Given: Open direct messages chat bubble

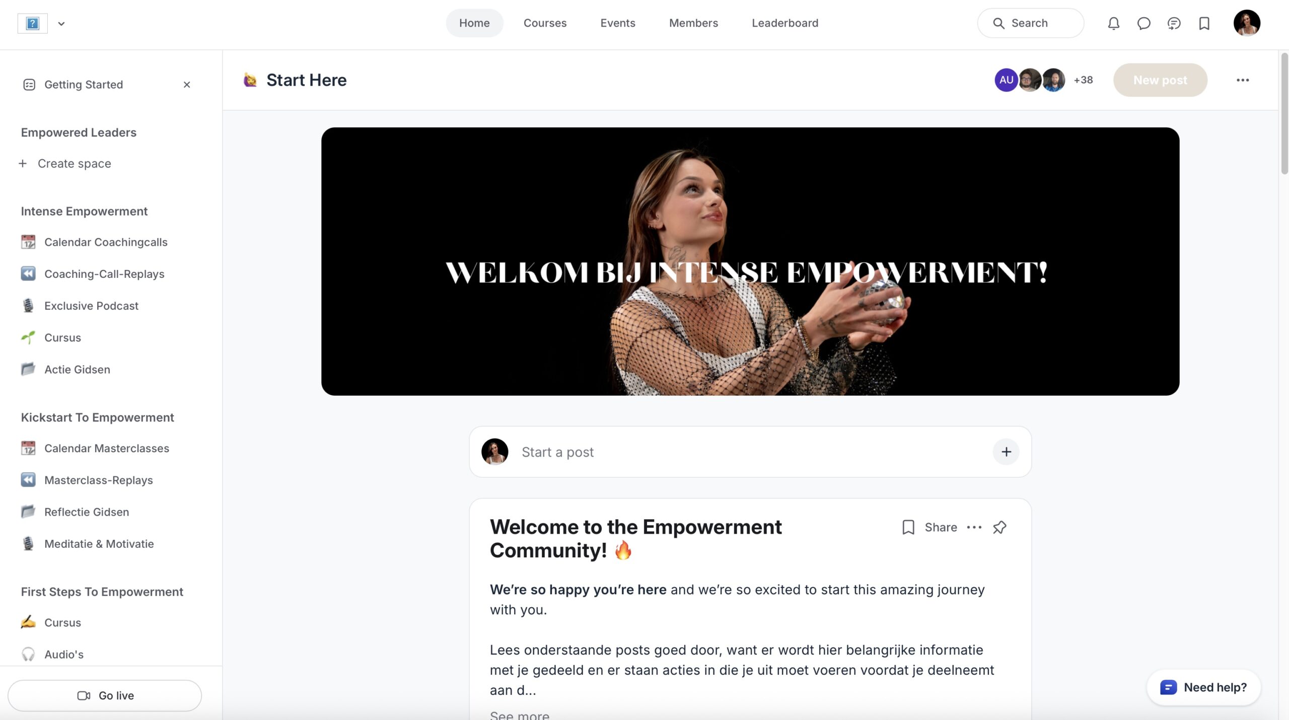Looking at the screenshot, I should [1143, 23].
